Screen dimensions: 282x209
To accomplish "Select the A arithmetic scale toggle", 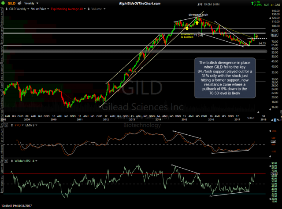I will click(x=272, y=120).
